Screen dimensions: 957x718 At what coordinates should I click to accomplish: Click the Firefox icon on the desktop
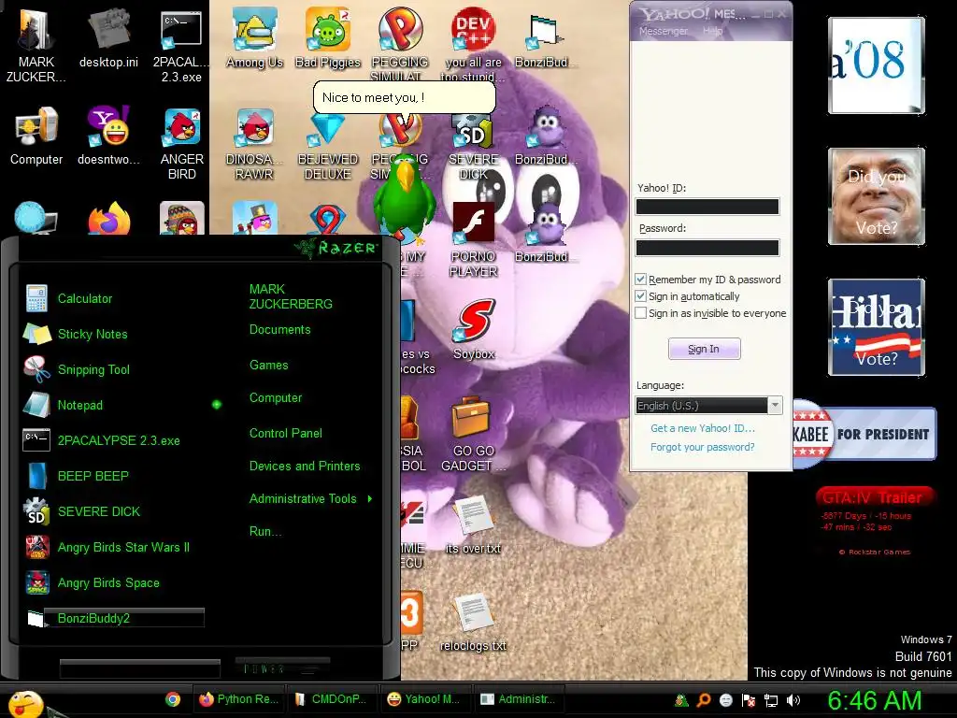[x=108, y=219]
